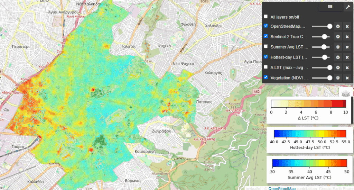Remove the Hottest-day LST layer
The image size is (354, 190).
tap(347, 57)
